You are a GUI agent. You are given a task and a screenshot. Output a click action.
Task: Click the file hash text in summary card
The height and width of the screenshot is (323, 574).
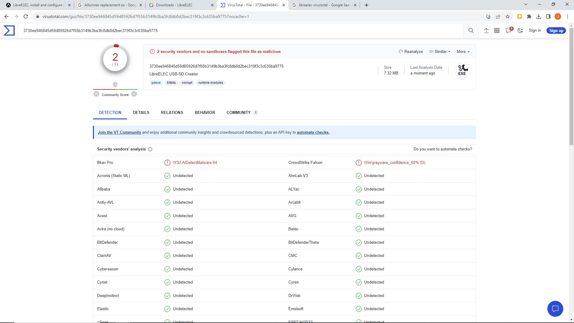coord(216,66)
